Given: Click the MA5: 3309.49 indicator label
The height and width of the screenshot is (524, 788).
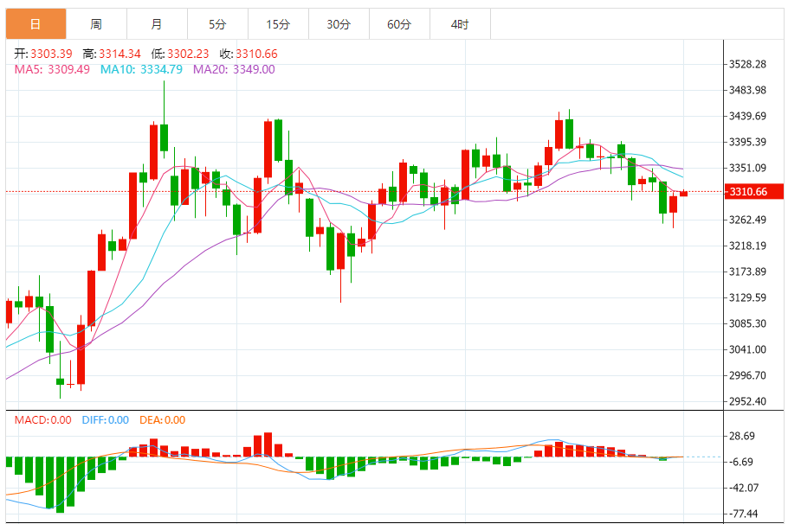Looking at the screenshot, I should 52,69.
